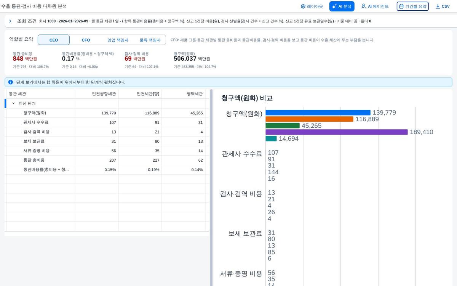Select the CEO role tab
Screen dimensions: 457x286
[x=54, y=40]
